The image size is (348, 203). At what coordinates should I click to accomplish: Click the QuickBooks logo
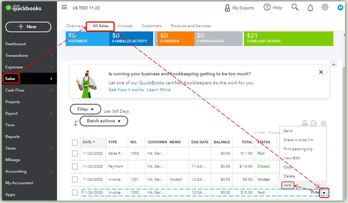pyautogui.click(x=23, y=8)
